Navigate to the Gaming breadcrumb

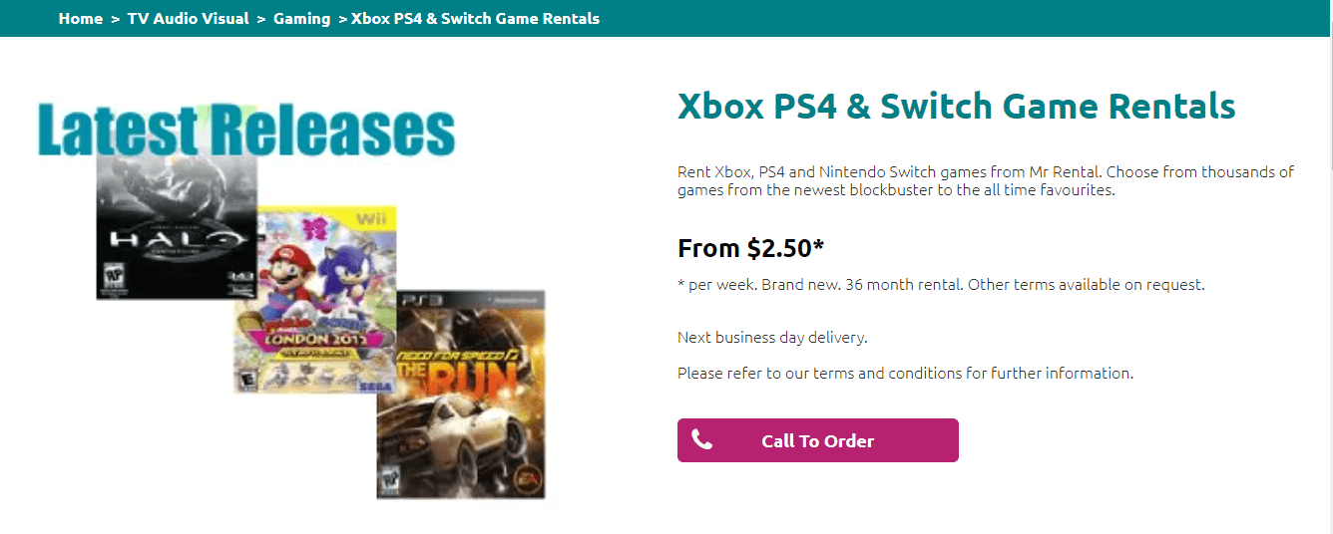(301, 19)
